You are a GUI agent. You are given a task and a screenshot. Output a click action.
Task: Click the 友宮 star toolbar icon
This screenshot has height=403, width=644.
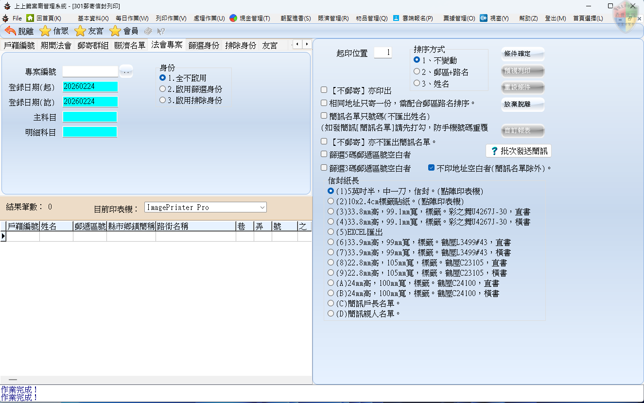coord(80,31)
